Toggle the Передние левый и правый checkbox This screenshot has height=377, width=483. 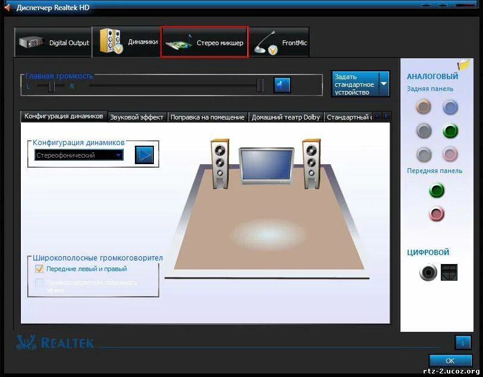coord(39,269)
